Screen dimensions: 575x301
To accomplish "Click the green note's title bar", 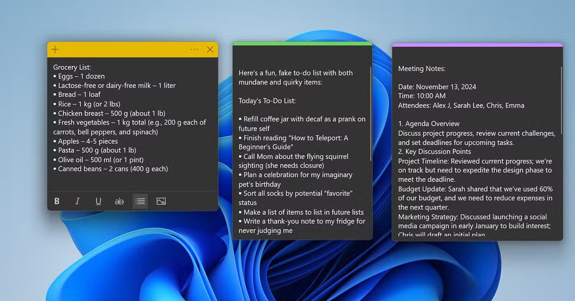I will pyautogui.click(x=302, y=44).
